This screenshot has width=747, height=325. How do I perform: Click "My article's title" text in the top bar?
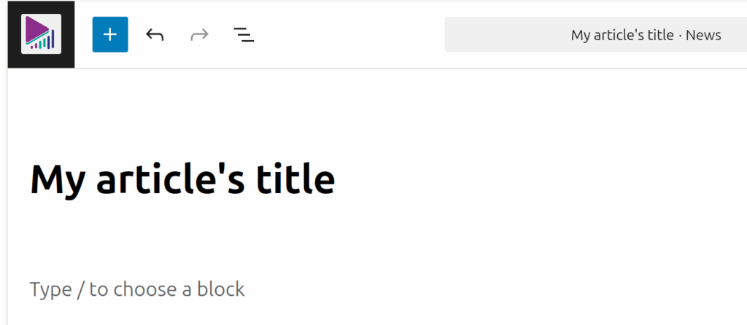pyautogui.click(x=622, y=35)
